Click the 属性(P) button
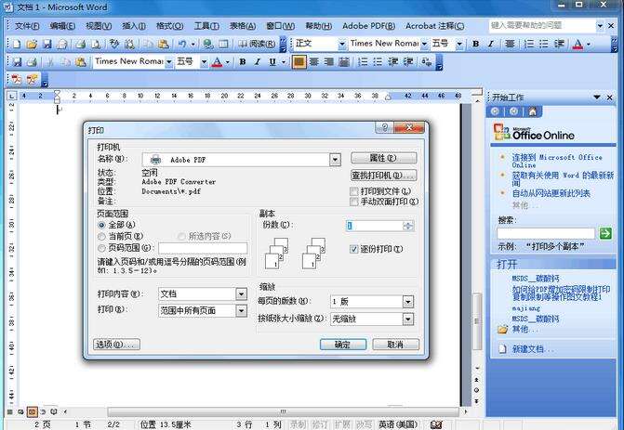624x430 pixels. coord(384,158)
